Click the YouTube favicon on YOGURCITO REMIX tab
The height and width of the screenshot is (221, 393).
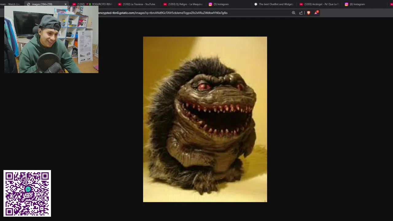74,4
